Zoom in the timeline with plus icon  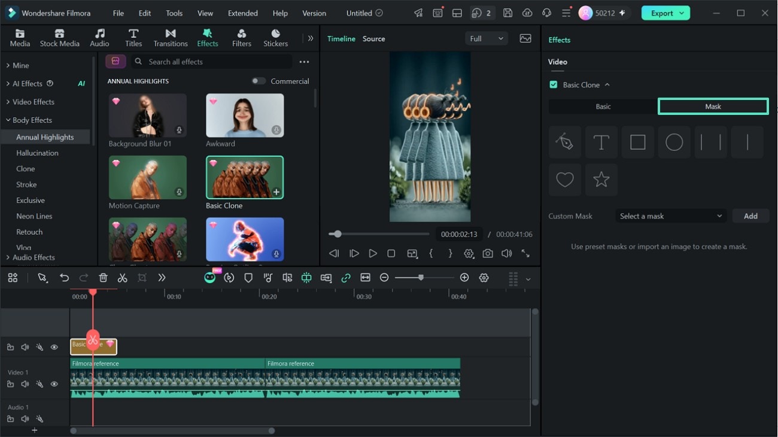464,278
